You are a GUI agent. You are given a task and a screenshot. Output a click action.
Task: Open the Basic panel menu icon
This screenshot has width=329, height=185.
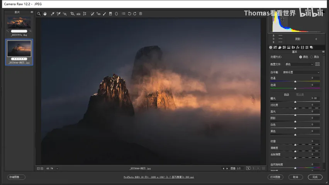[323, 52]
